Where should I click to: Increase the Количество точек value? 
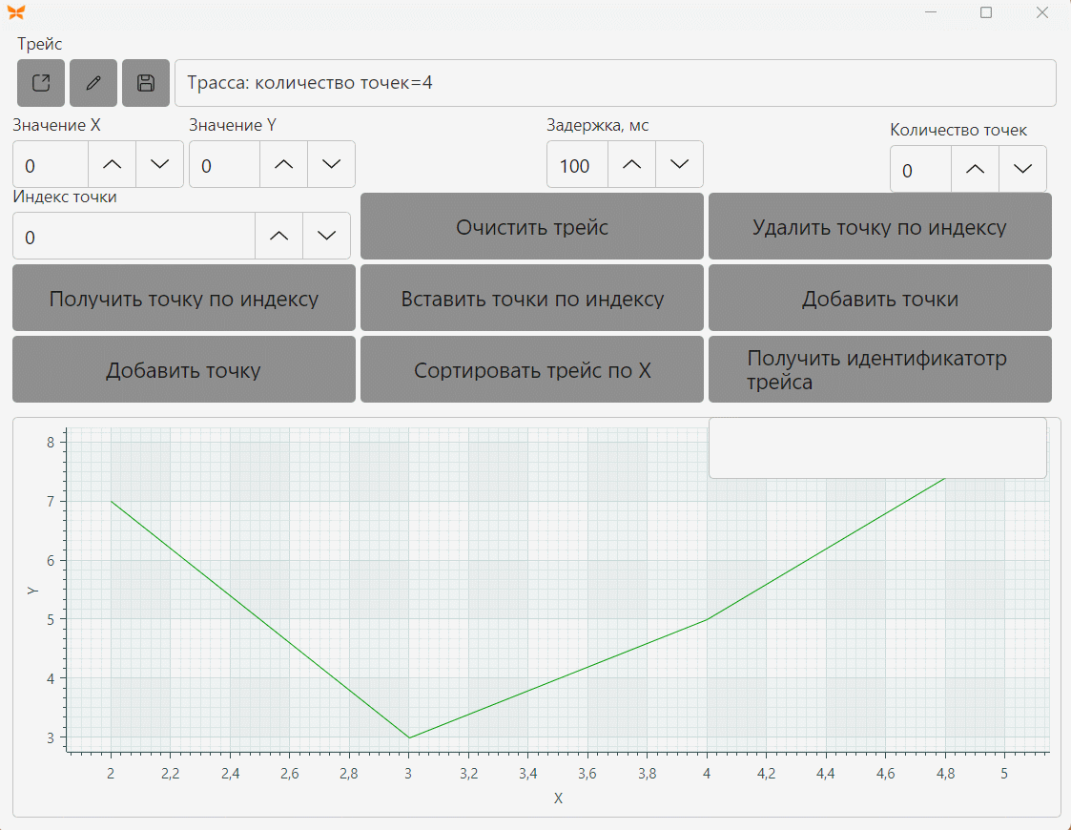[975, 169]
